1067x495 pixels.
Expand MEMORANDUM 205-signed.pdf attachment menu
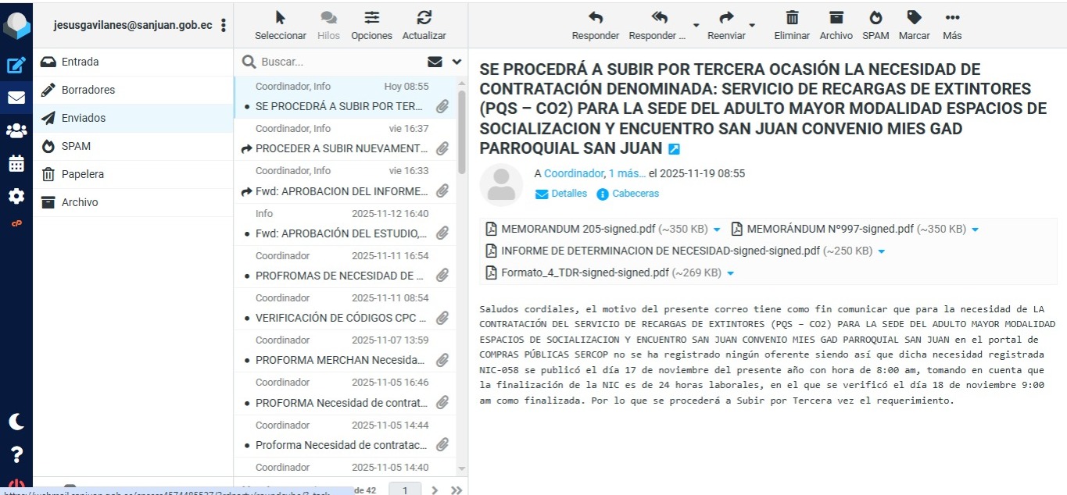[717, 230]
